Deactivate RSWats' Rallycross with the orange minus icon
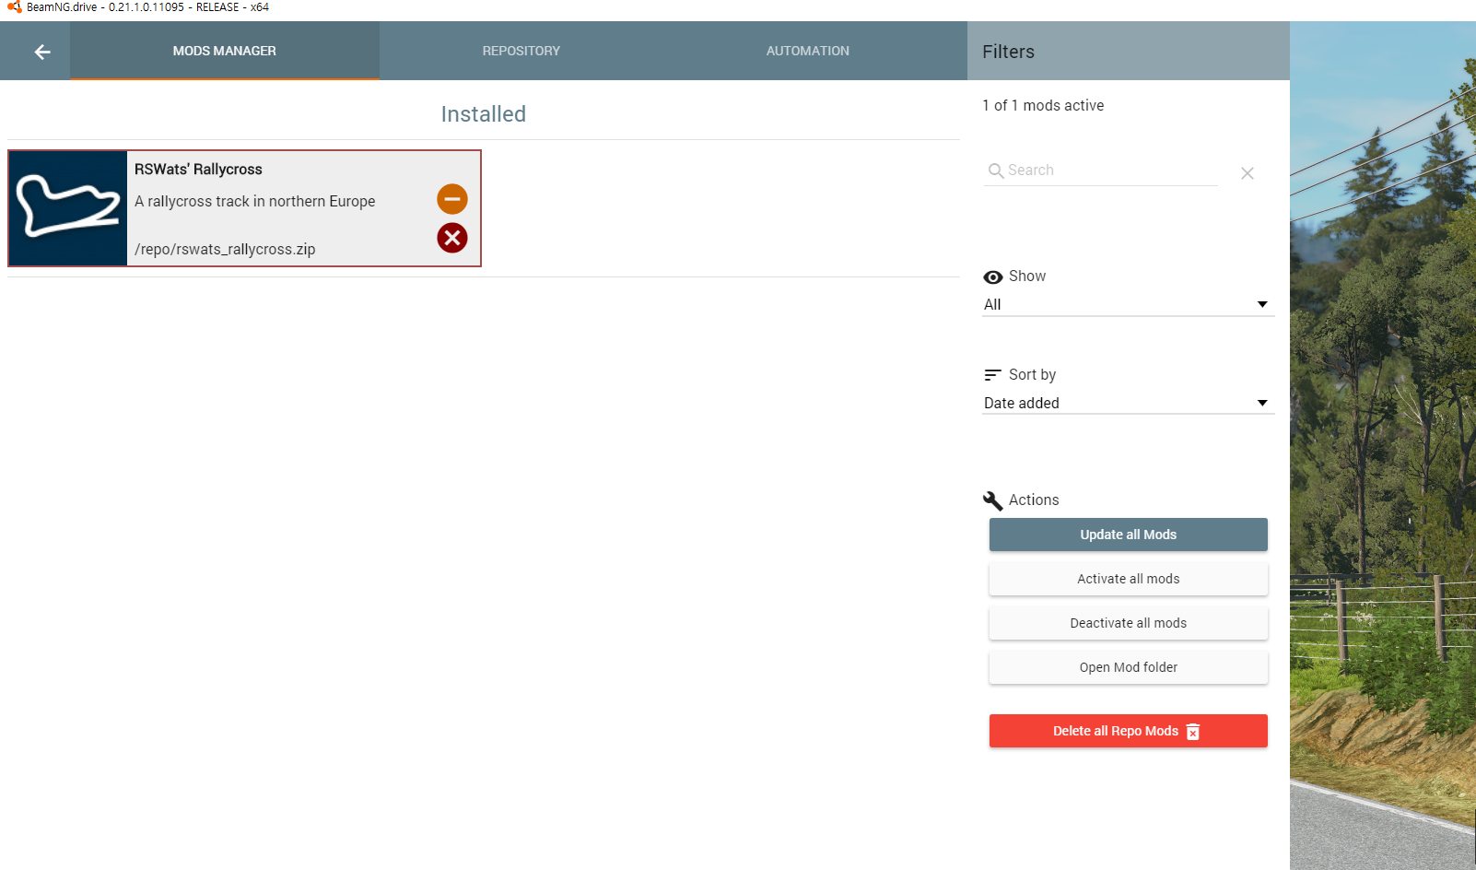 [x=452, y=199]
